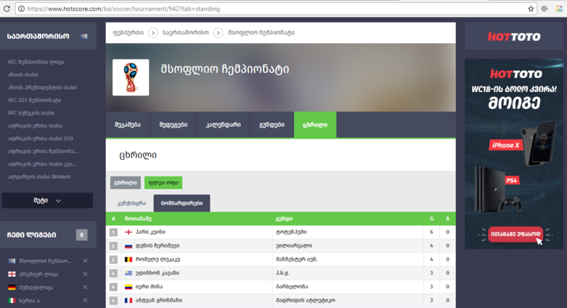Viewport: 567px width, 308px height.
Task: Click the count badge 8 beside ჩემი ლიგები
Action: [82, 234]
